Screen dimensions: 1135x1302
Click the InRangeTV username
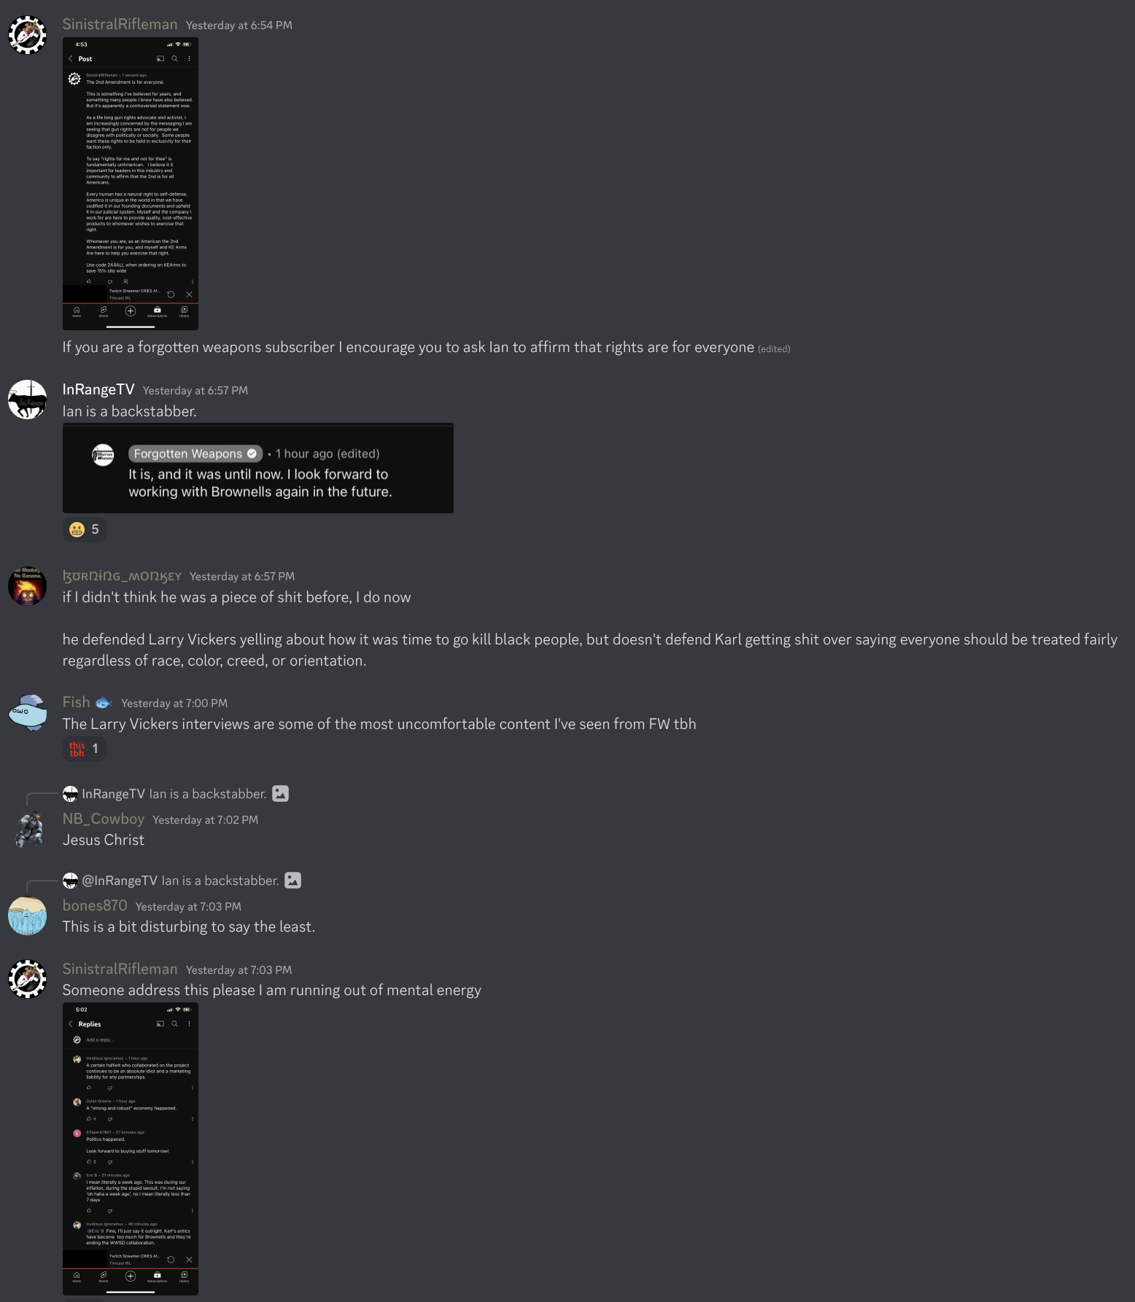[98, 390]
